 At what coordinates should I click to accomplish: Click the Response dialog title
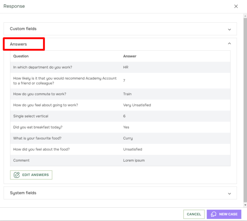point(14,6)
